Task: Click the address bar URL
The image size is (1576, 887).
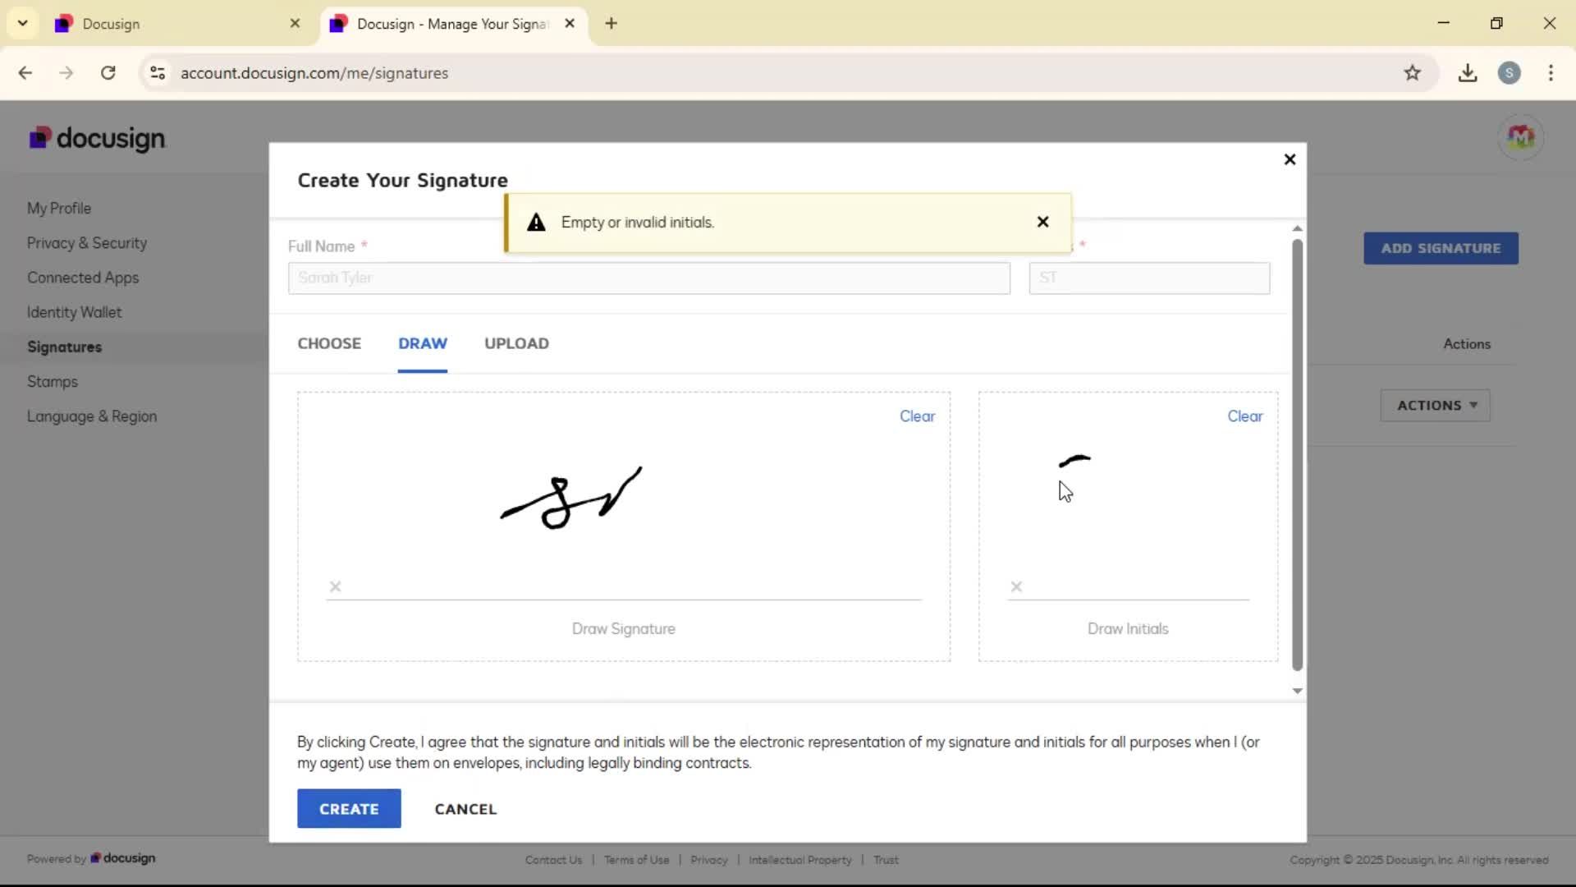Action: pyautogui.click(x=314, y=73)
